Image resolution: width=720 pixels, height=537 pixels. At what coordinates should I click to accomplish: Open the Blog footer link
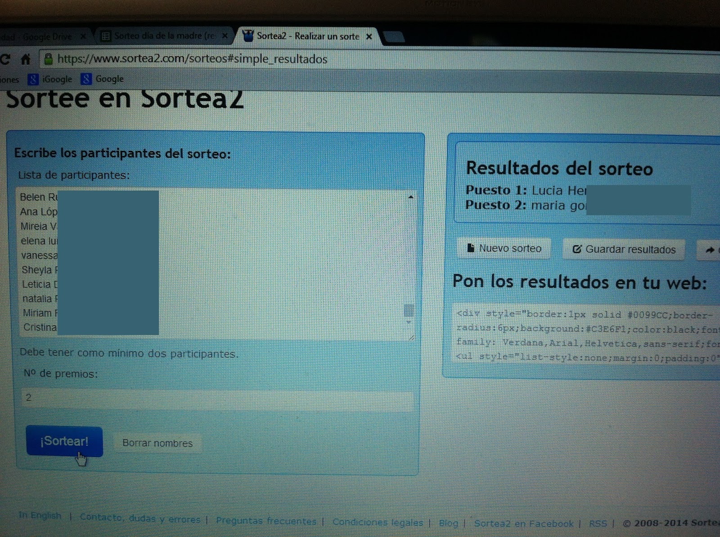(x=448, y=523)
